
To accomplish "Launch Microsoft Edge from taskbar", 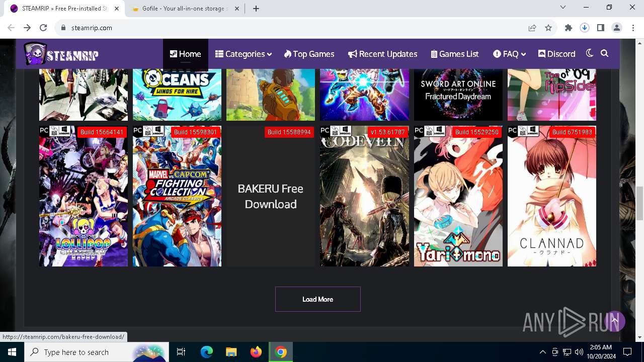I will tap(207, 352).
